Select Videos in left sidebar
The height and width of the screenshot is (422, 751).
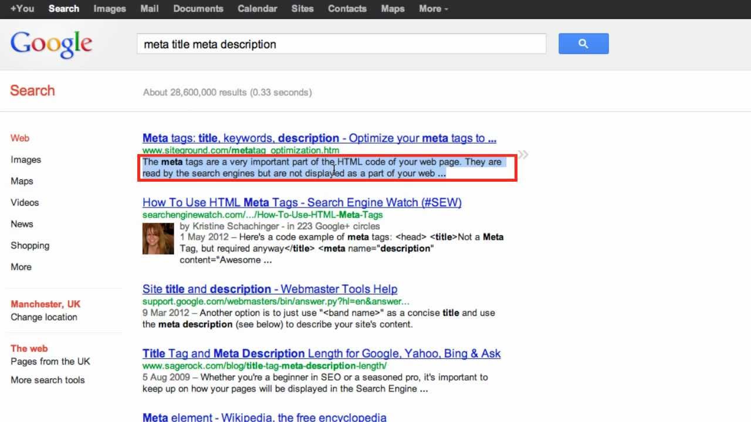(x=25, y=202)
